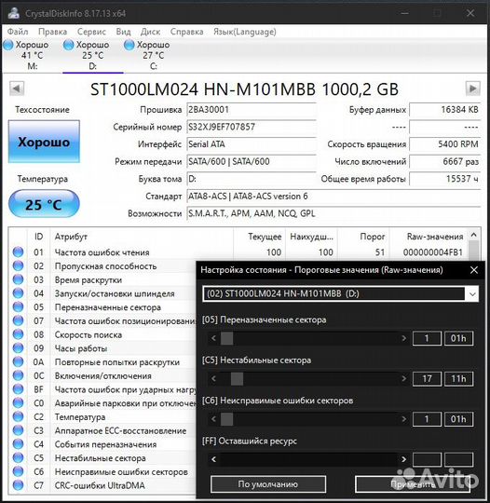The height and width of the screenshot is (503, 490).
Task: Increase [05] threshold with right slider arrow
Action: (403, 338)
